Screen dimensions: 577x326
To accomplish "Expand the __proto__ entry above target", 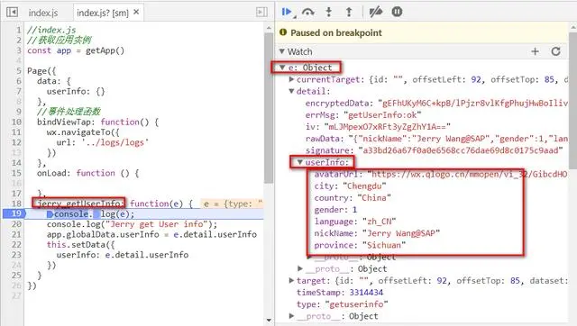I will [x=300, y=269].
